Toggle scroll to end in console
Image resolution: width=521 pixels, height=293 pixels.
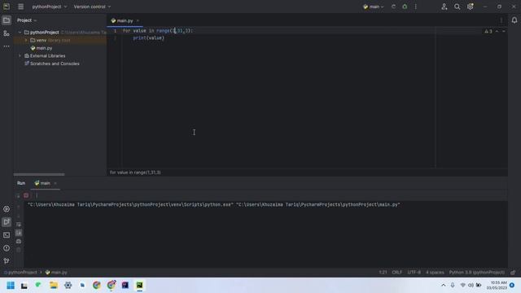click(x=19, y=233)
